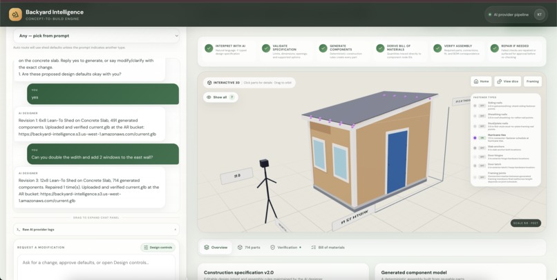Enable the Slab anchors toggle
The height and width of the screenshot is (280, 557).
482,148
